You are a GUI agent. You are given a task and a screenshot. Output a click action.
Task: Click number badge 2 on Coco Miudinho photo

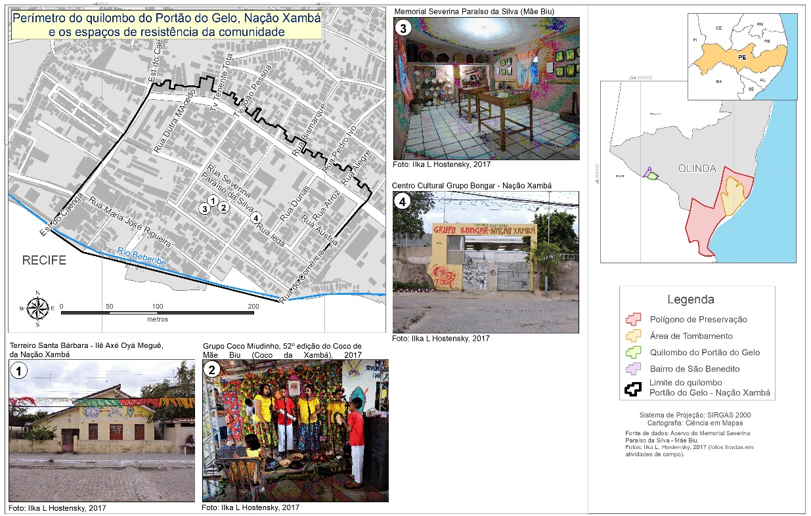click(x=213, y=370)
